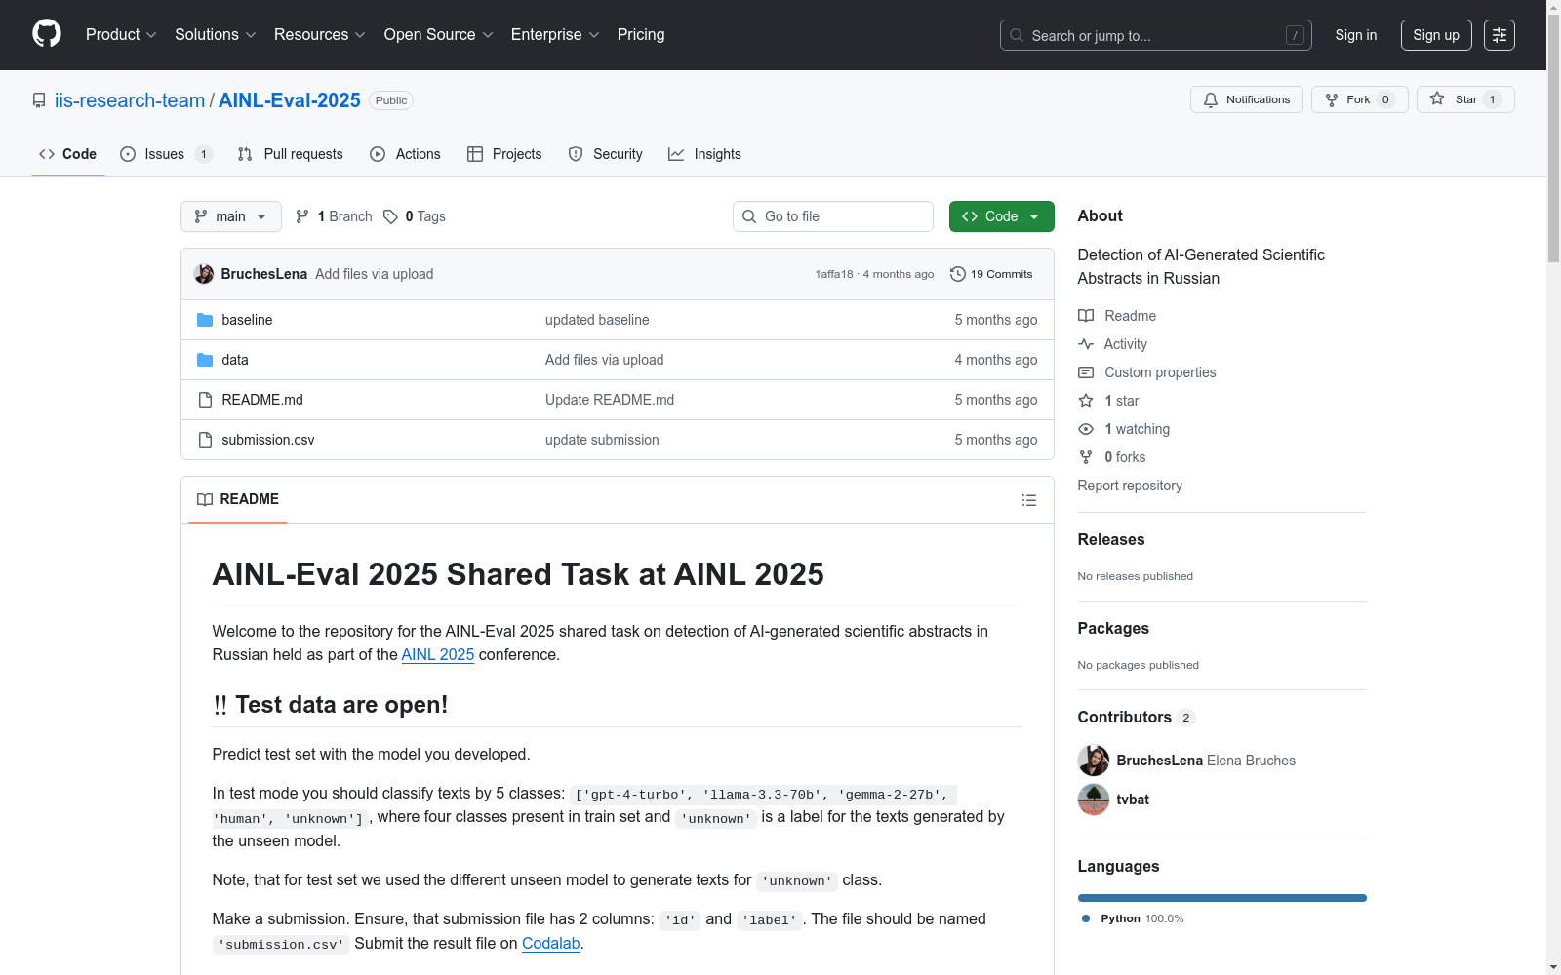
Task: Open the baseline folder
Action: pos(247,320)
